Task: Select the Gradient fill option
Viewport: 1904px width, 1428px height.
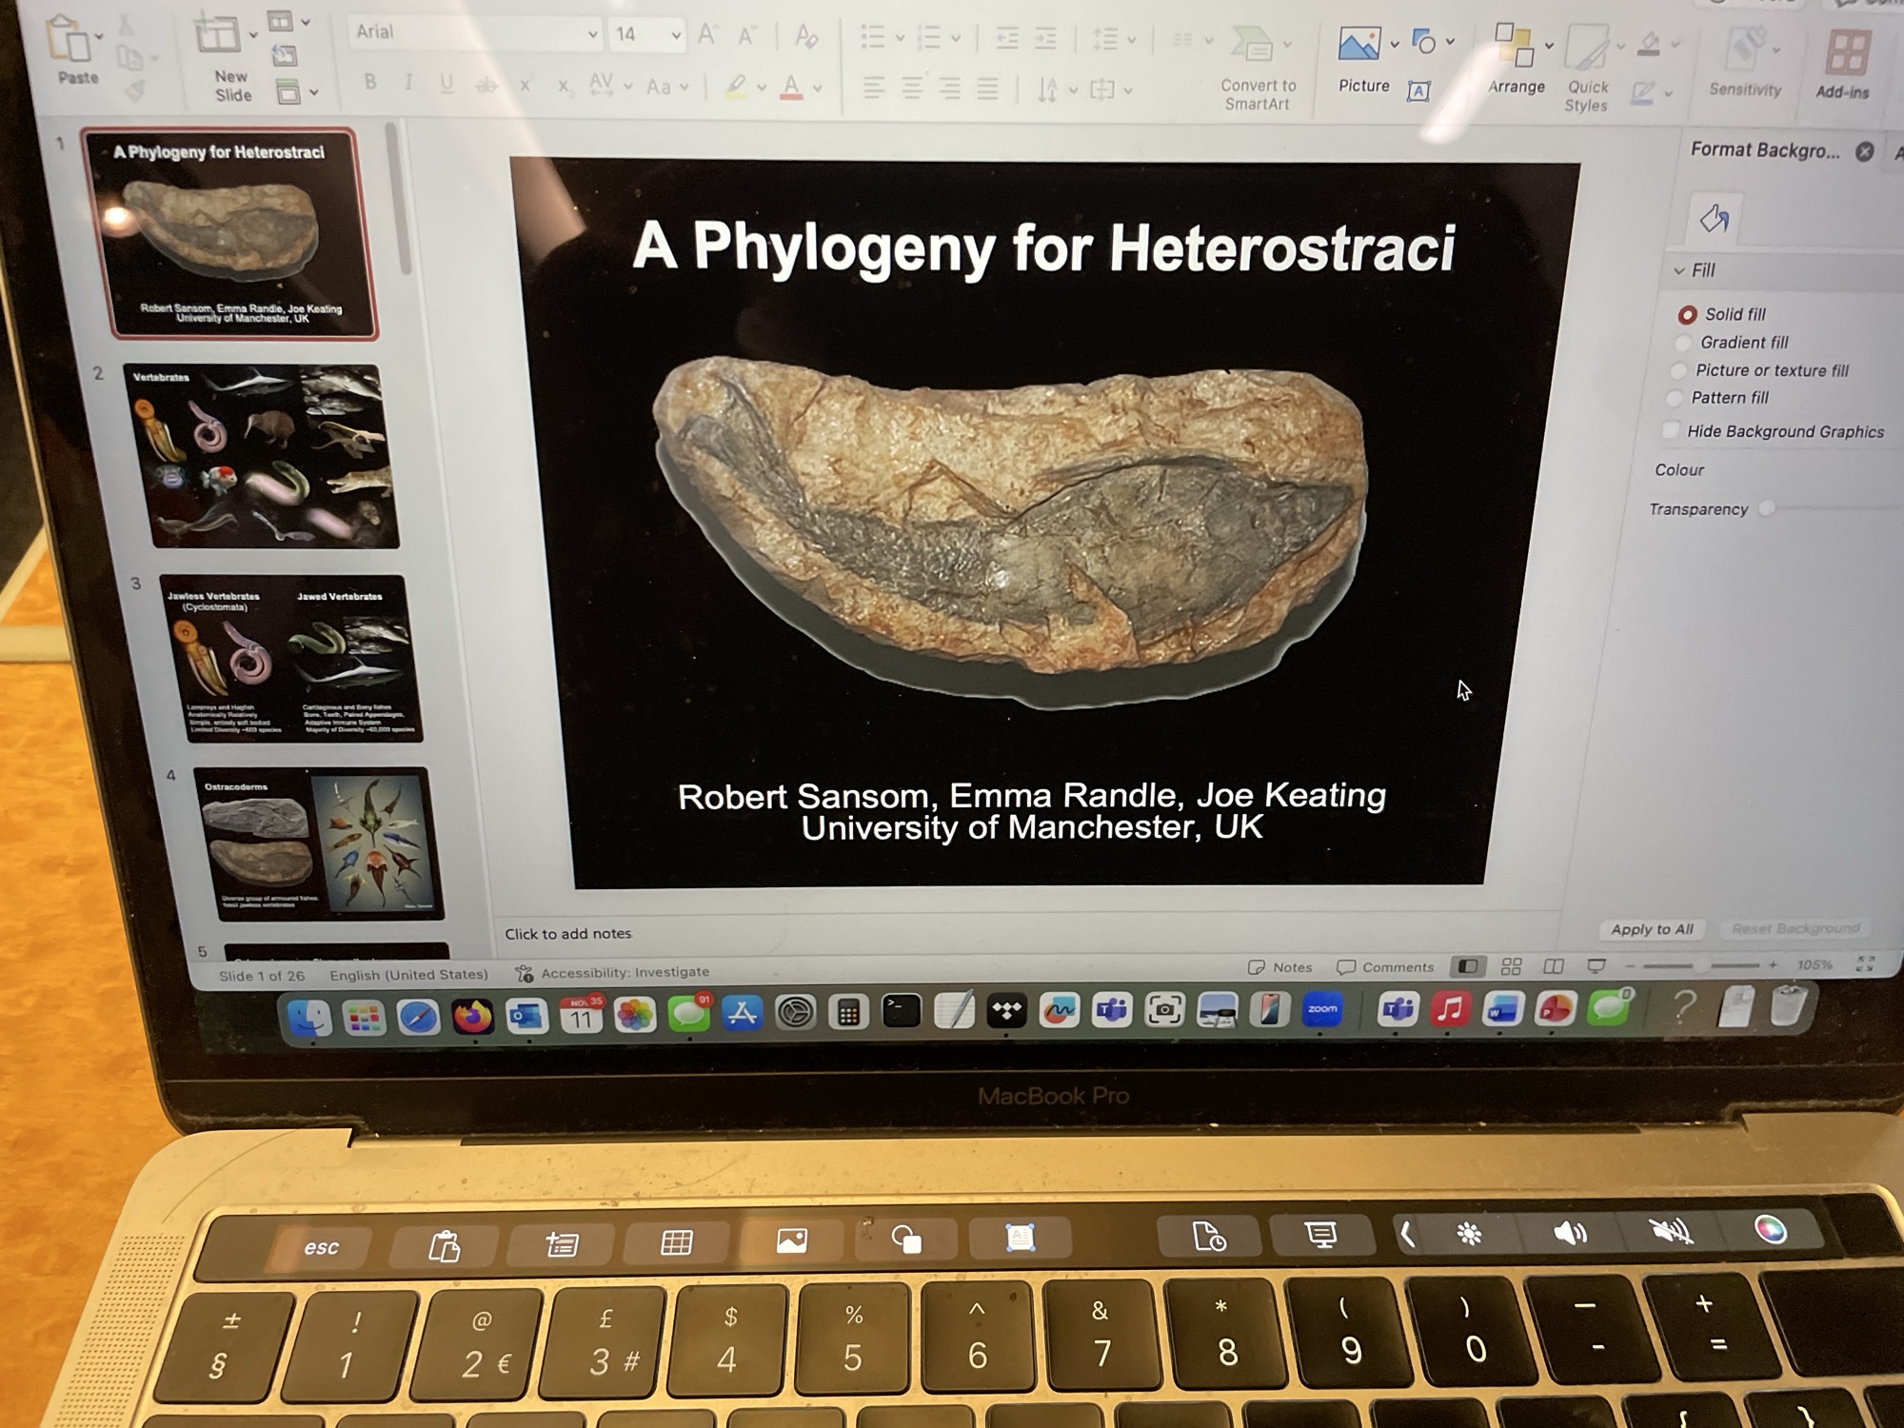Action: pyautogui.click(x=1683, y=343)
